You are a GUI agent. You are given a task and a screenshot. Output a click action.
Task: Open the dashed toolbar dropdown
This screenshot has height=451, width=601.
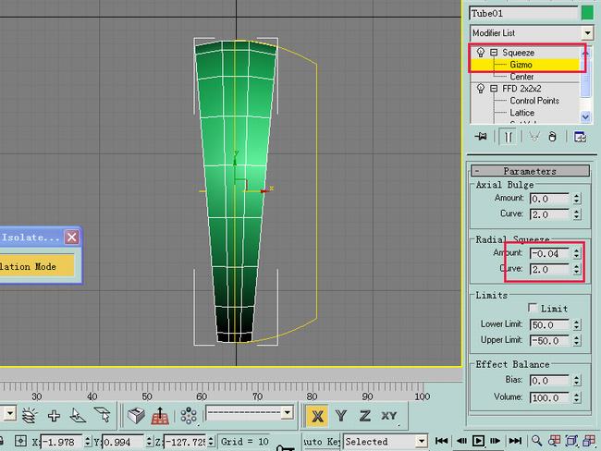287,413
